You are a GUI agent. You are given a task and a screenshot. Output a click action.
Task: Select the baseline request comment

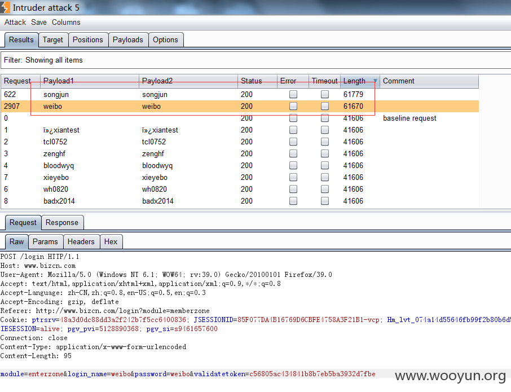[409, 118]
